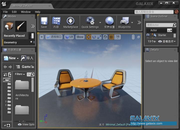Viewport: 180px width, 130px height.
Task: Select the scale gizmo tool in viewport
Action: point(99,37)
